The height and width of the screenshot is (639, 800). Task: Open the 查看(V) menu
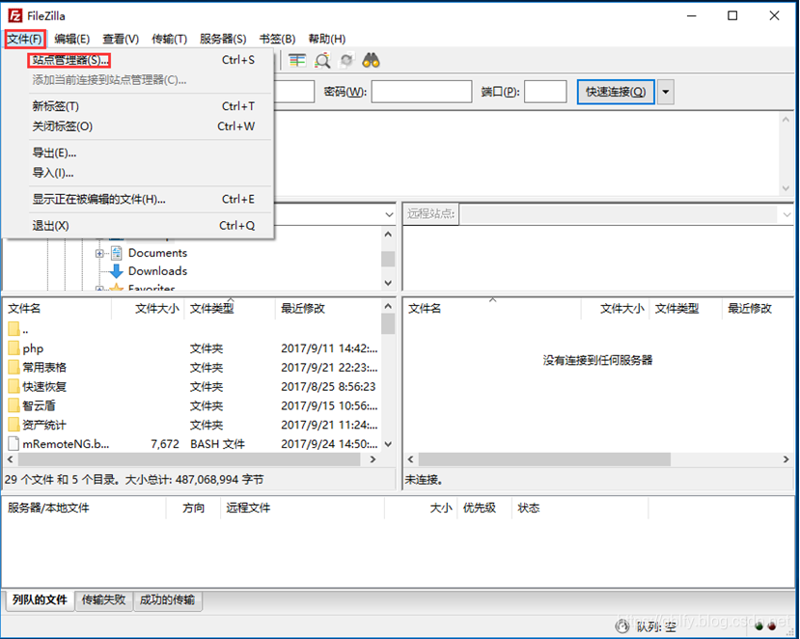(x=121, y=39)
